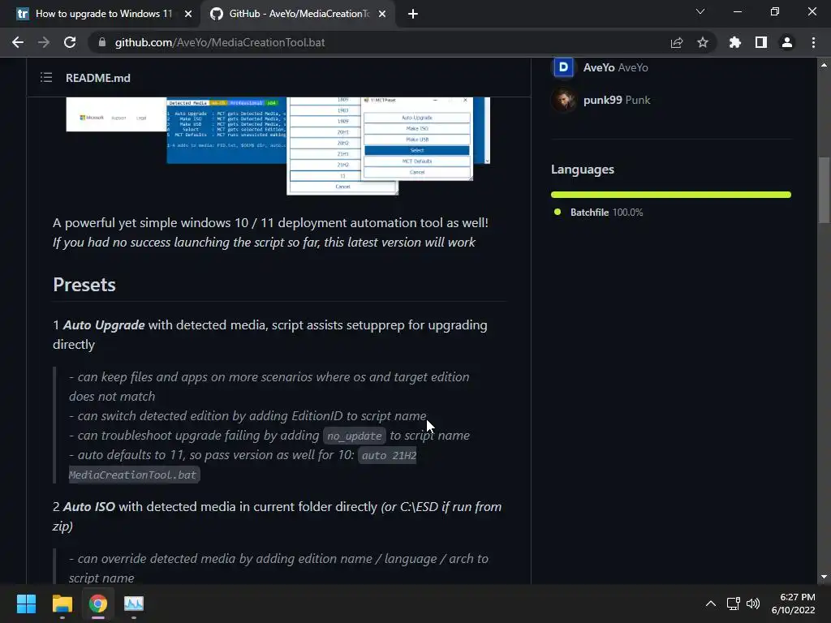831x623 pixels.
Task: Share this page via share icon
Action: [x=677, y=42]
